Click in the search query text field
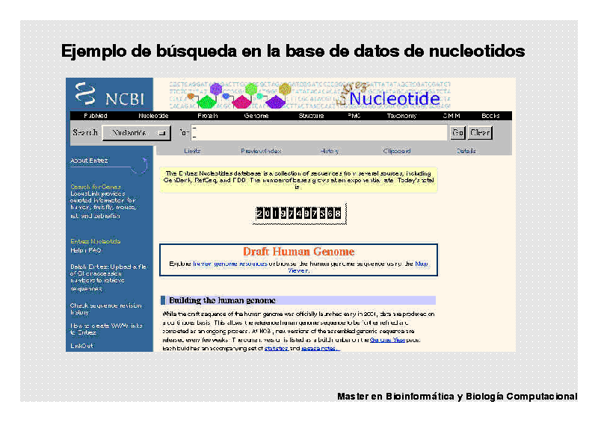 pos(318,133)
